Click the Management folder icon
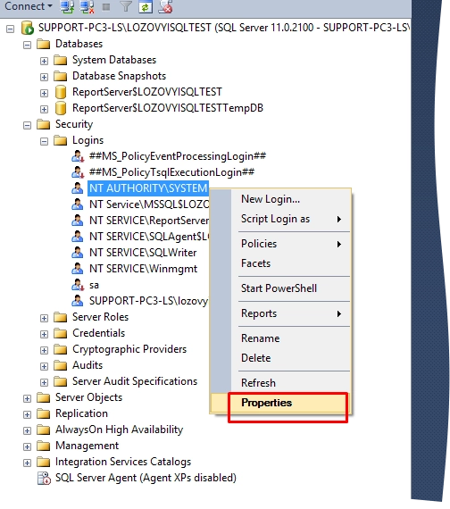Image resolution: width=450 pixels, height=509 pixels. [44, 446]
